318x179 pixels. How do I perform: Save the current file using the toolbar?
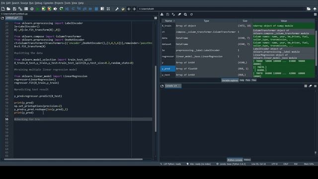click(14, 9)
